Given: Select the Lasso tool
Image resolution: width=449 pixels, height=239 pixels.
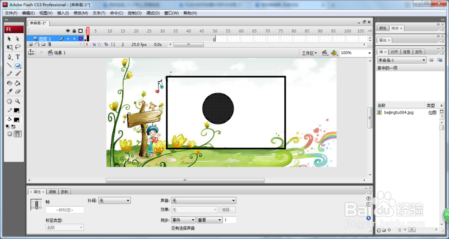Looking at the screenshot, I should 18,47.
